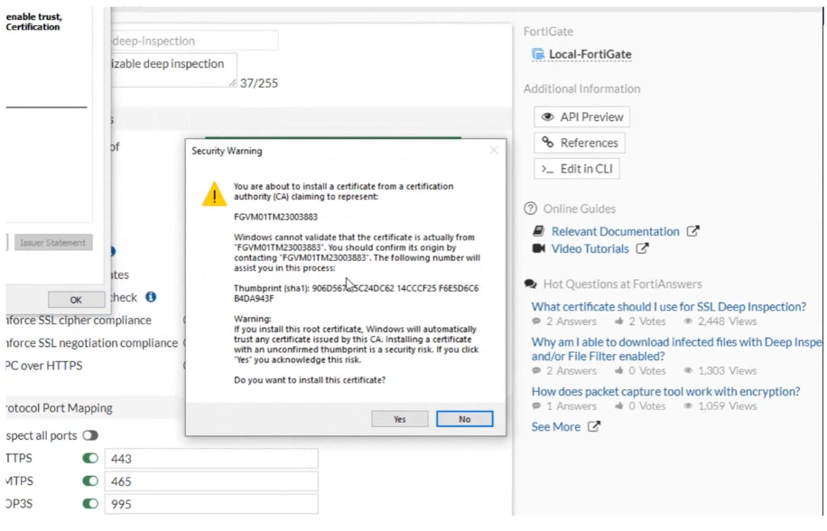The image size is (827, 531).
Task: Click the book icon for Relevant Documentation
Action: pyautogui.click(x=538, y=231)
